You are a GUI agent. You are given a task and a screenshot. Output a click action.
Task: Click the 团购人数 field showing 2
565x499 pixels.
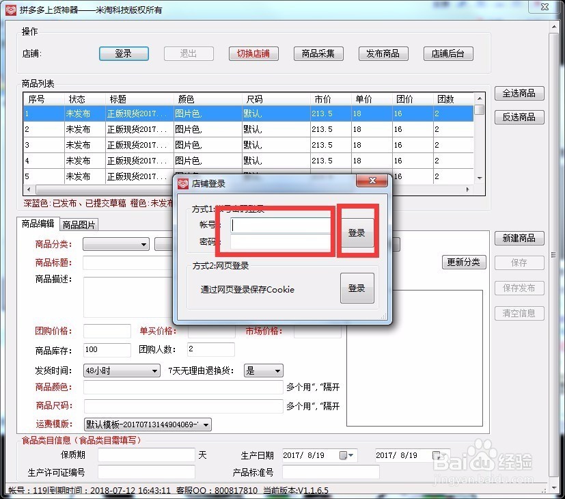click(x=211, y=349)
